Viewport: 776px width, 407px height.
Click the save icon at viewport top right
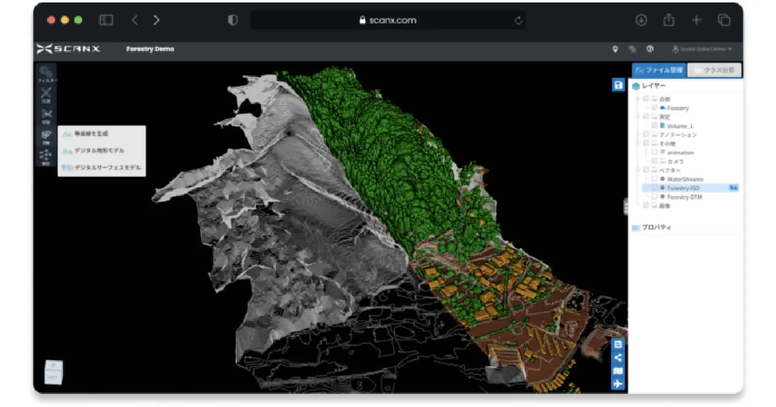click(x=618, y=85)
